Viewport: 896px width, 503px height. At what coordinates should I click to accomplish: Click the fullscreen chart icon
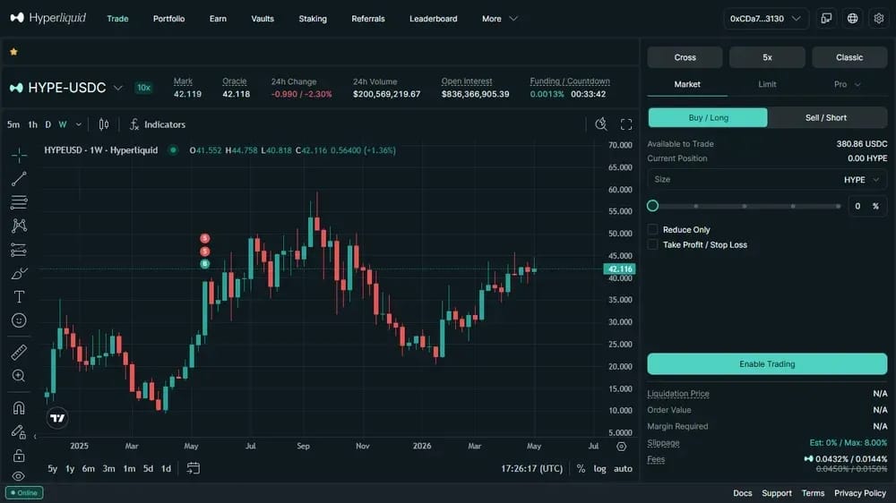tap(626, 124)
